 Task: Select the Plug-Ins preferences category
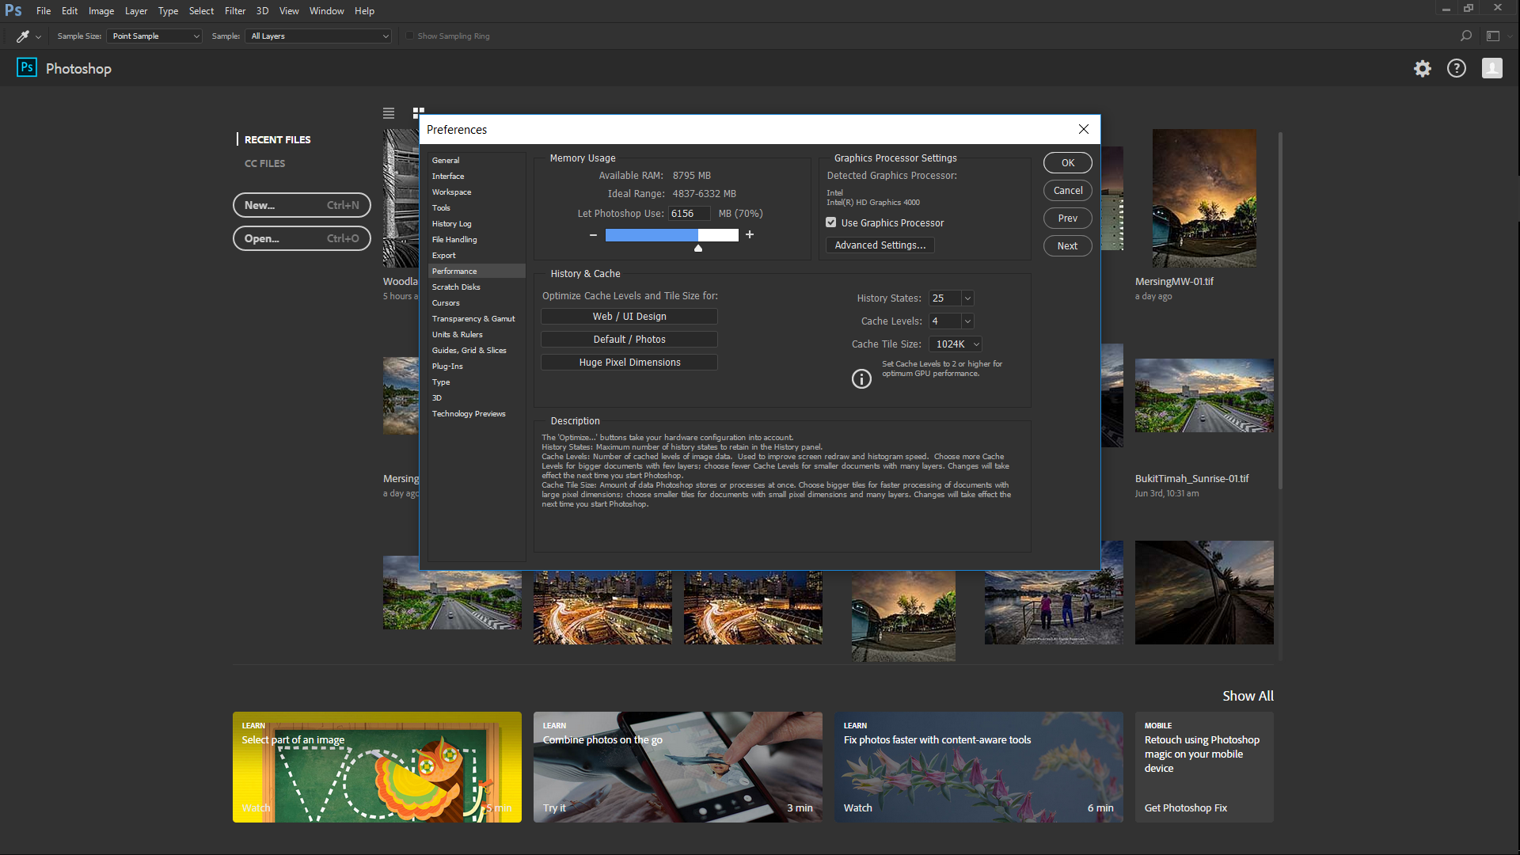tap(477, 366)
